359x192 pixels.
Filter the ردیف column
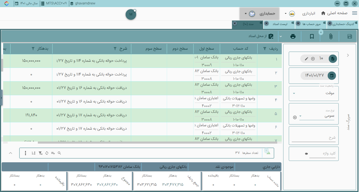[265, 49]
